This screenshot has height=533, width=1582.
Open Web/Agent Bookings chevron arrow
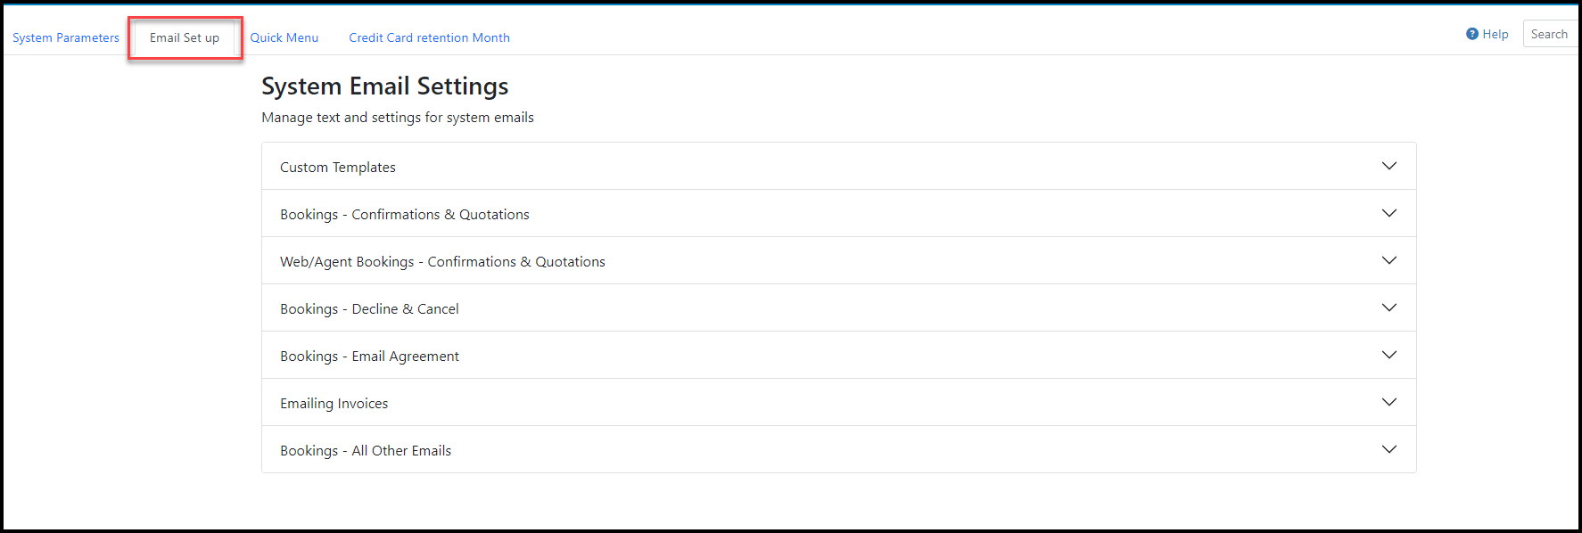pos(1388,260)
